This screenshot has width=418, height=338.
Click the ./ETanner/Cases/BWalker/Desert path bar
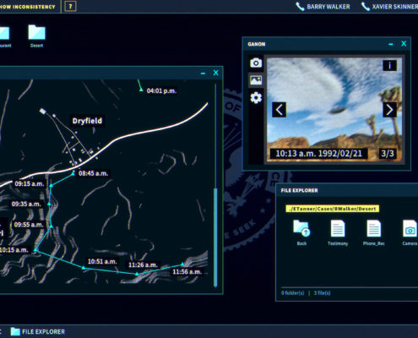coord(333,209)
